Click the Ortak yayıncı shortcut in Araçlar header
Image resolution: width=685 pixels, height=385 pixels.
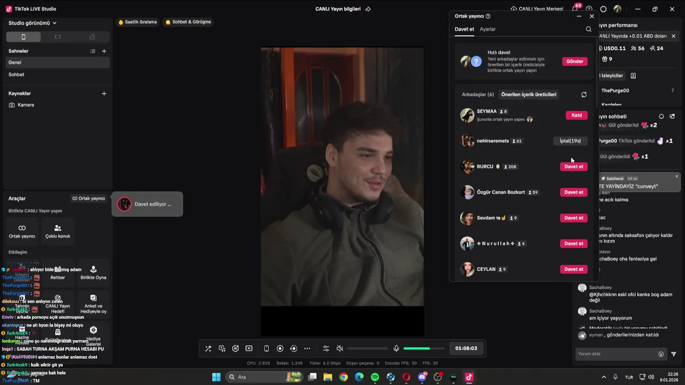click(x=89, y=198)
